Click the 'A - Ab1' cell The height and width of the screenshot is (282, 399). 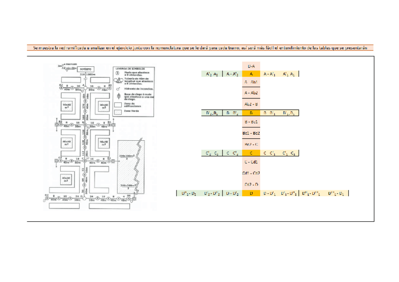(251, 82)
